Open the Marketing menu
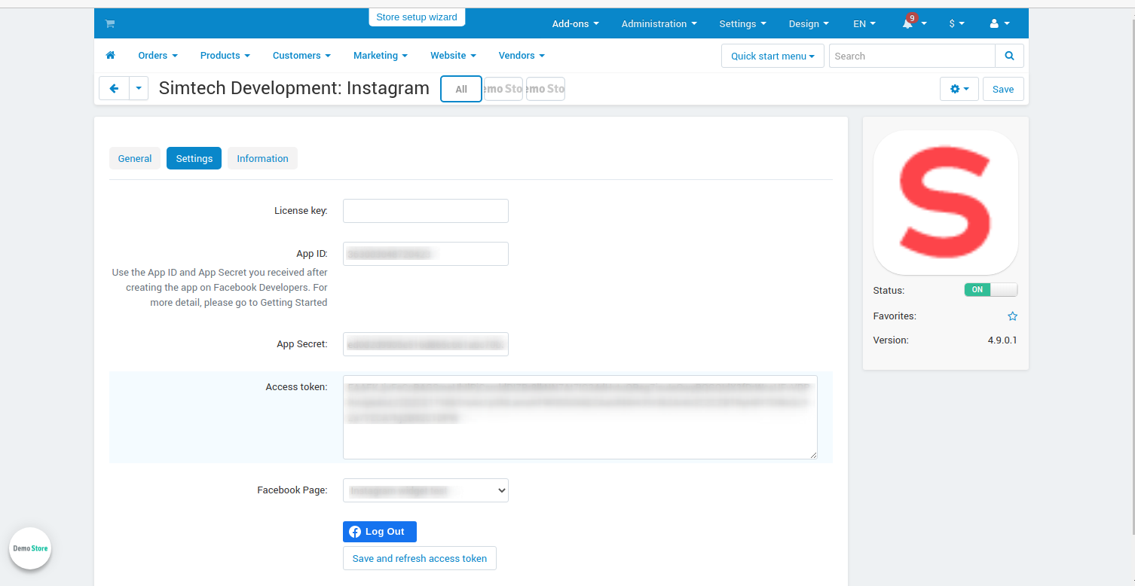This screenshot has height=586, width=1135. [381, 56]
